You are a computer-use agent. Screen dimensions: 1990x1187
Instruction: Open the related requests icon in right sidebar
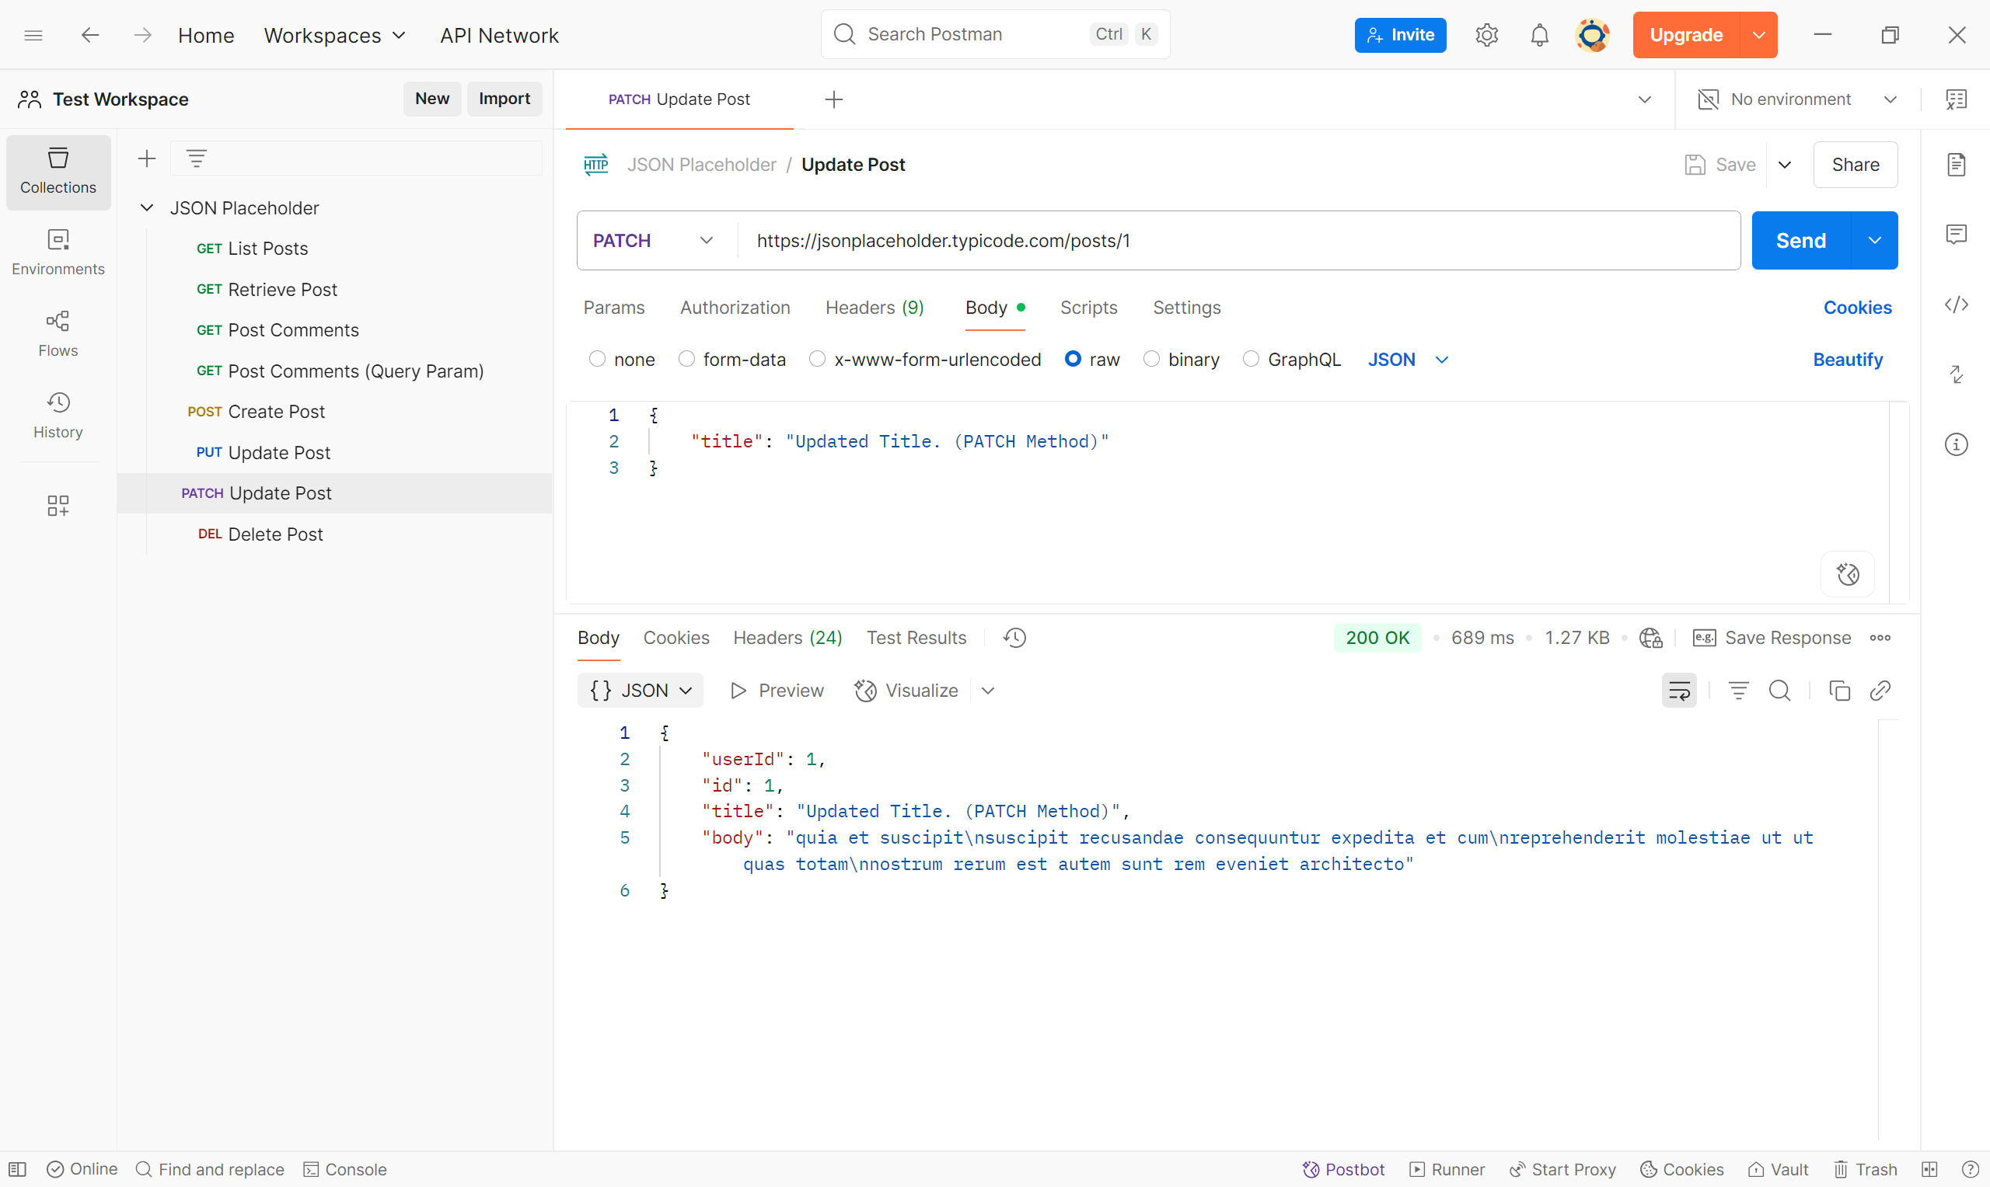[1956, 374]
